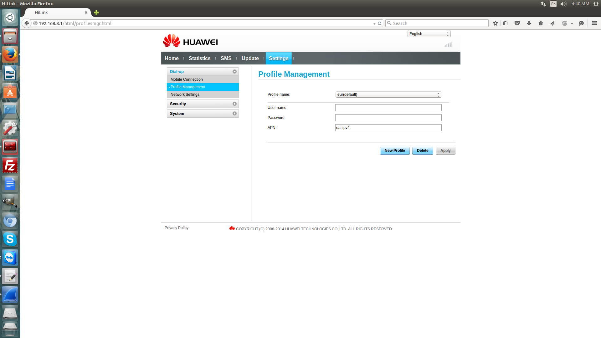Open network indicator in top panel
This screenshot has height=338, width=601.
[543, 4]
